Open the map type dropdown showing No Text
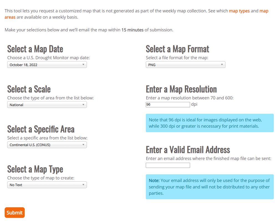 click(47, 185)
